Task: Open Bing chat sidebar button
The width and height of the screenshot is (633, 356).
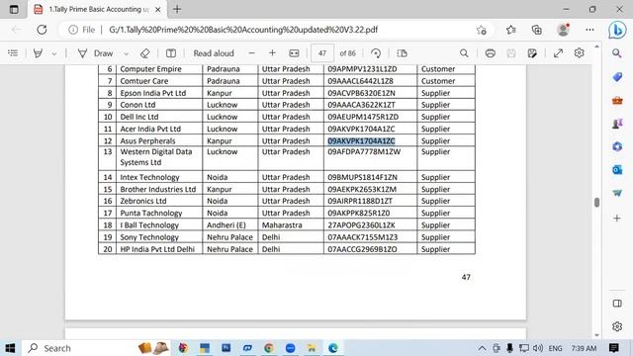Action: (x=617, y=30)
